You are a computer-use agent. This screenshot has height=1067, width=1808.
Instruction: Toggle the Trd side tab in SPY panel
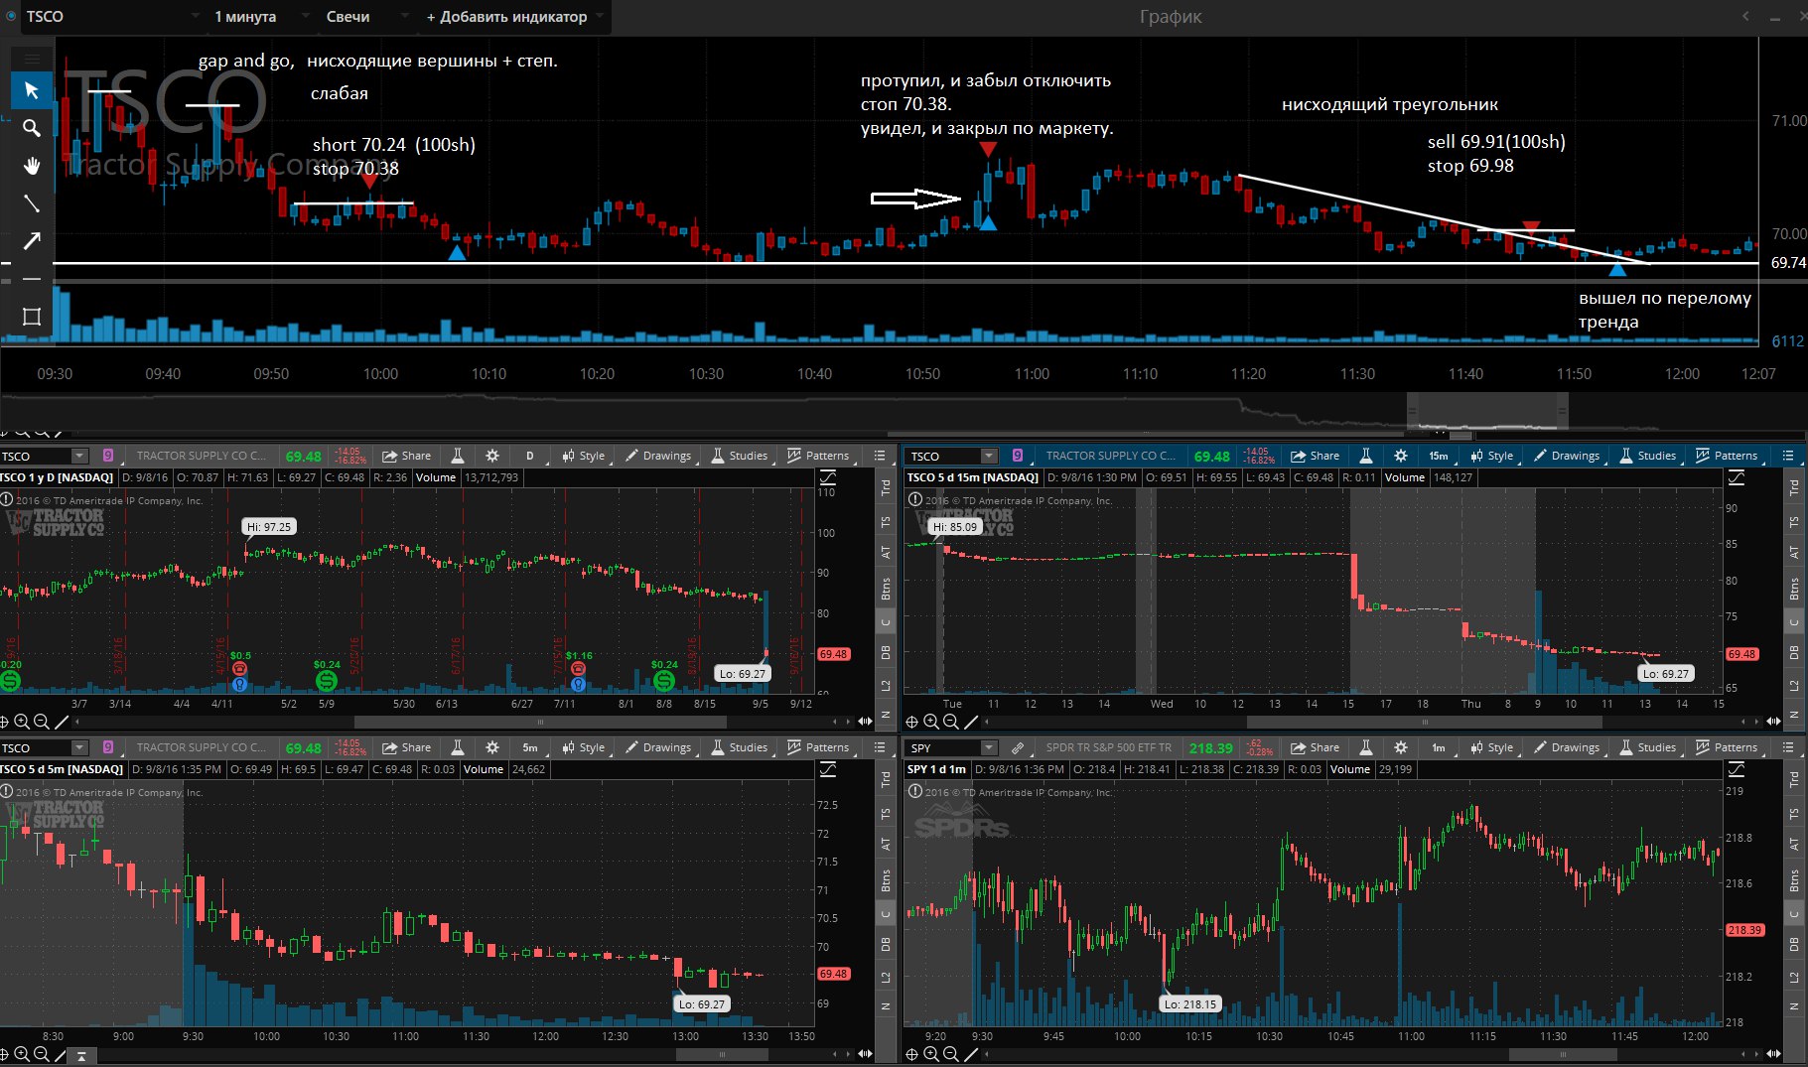(x=1794, y=779)
